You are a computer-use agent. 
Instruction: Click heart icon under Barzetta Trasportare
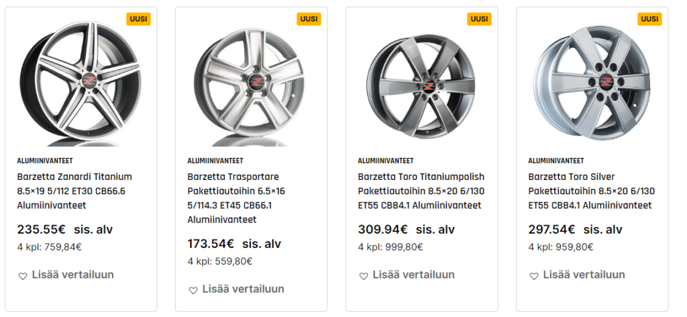pyautogui.click(x=193, y=290)
